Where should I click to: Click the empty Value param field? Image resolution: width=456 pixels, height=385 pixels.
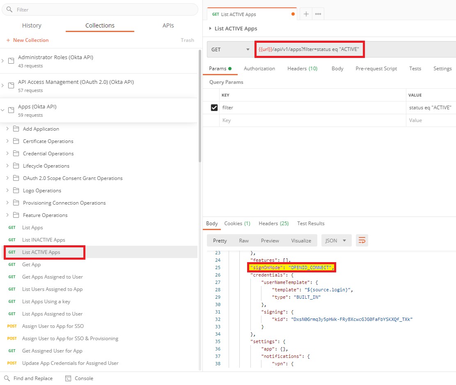click(431, 120)
